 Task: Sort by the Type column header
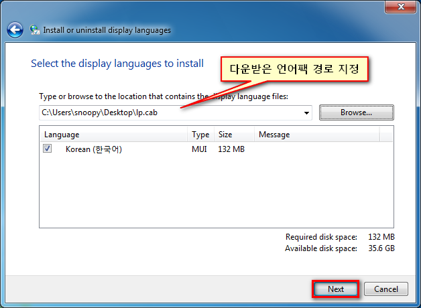click(x=201, y=135)
